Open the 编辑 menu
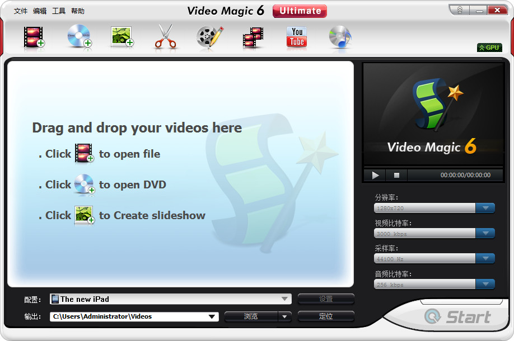Screen dimensions: 514x341 pos(40,11)
